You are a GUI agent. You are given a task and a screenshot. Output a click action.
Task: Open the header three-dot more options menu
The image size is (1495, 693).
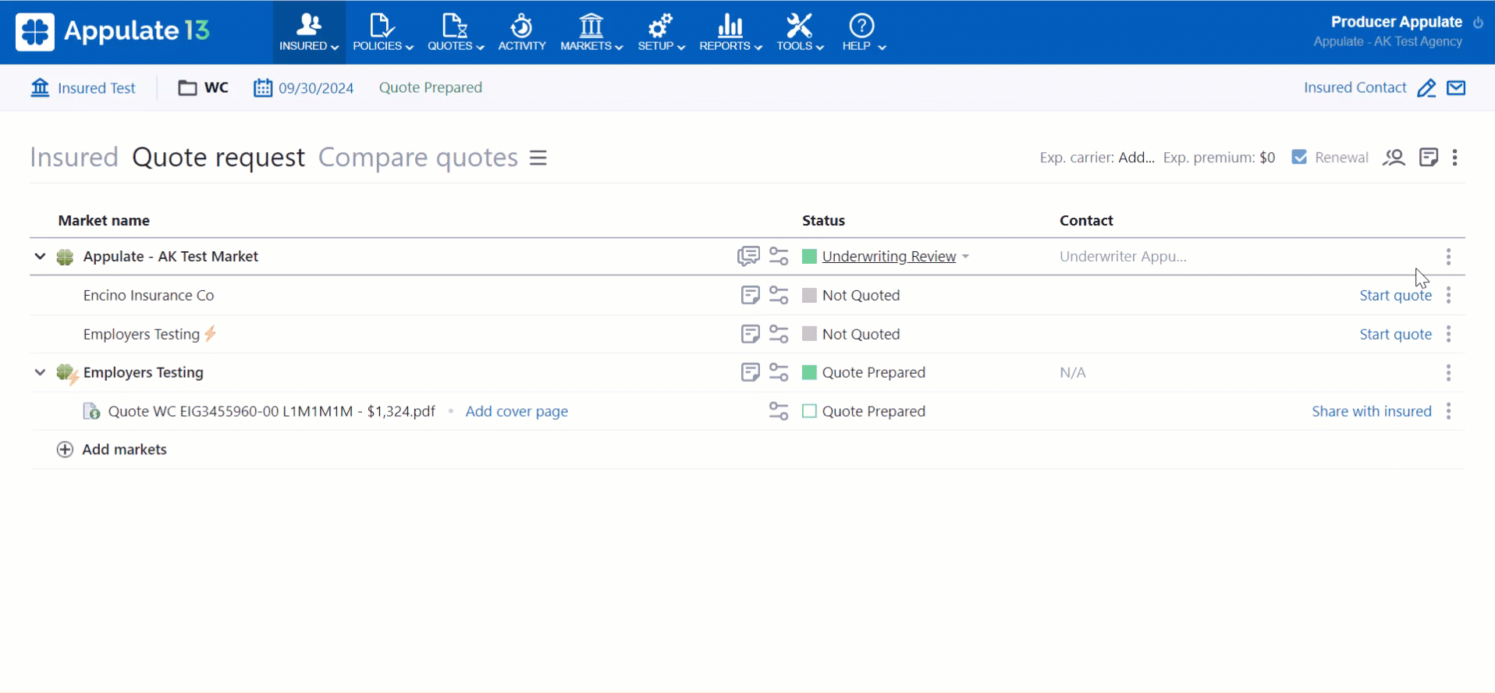pyautogui.click(x=1455, y=158)
